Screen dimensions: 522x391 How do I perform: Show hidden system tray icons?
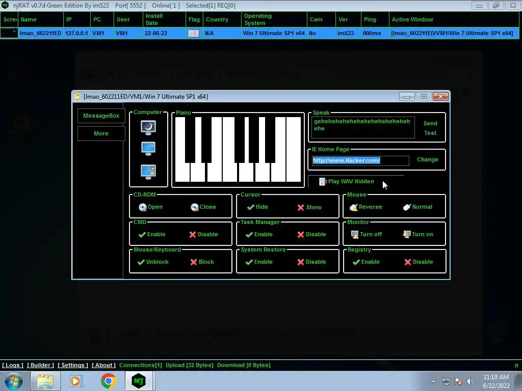click(x=433, y=381)
